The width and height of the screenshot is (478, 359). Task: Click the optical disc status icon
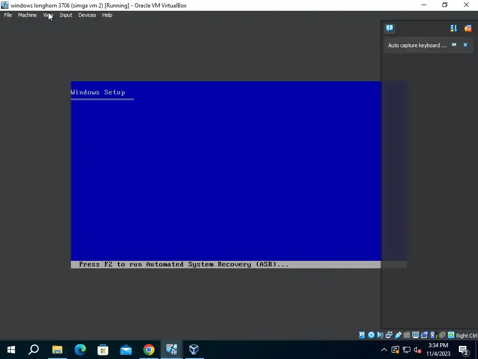pyautogui.click(x=371, y=335)
